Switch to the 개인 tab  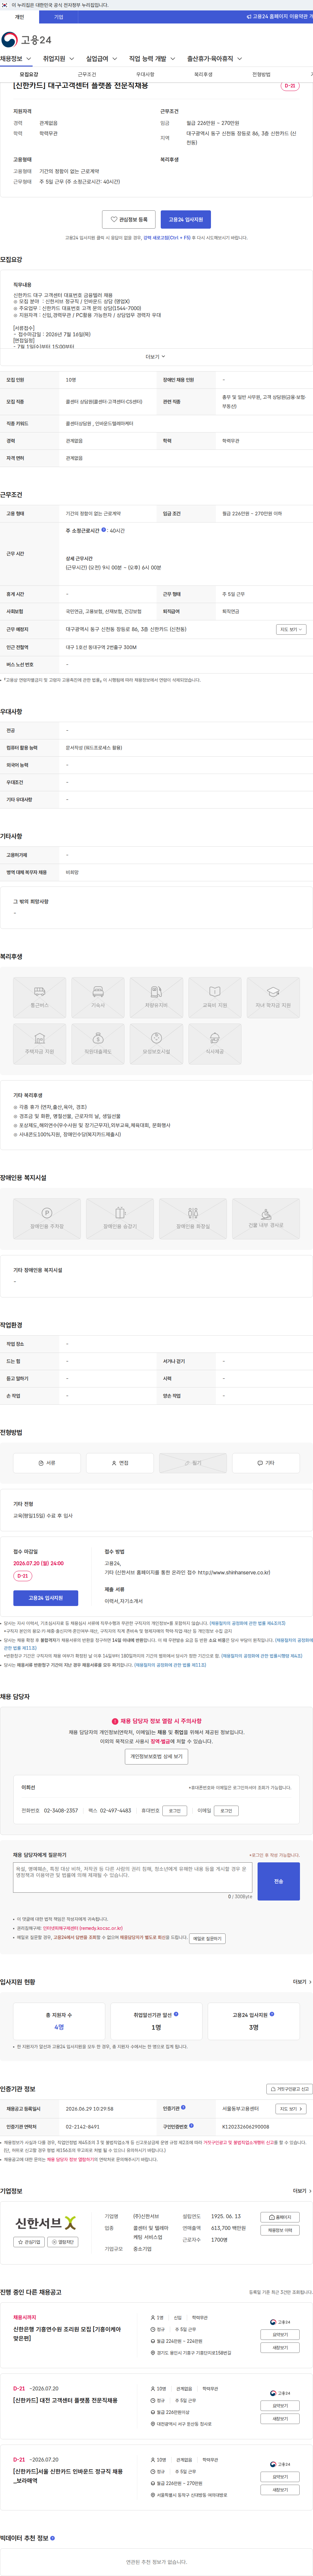[x=20, y=17]
